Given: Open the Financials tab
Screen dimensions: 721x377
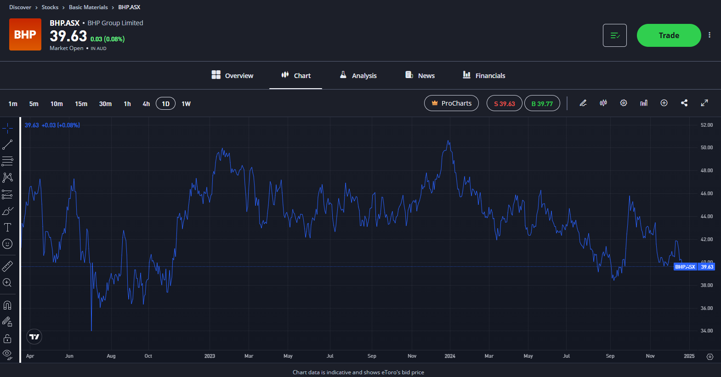Looking at the screenshot, I should (x=484, y=75).
